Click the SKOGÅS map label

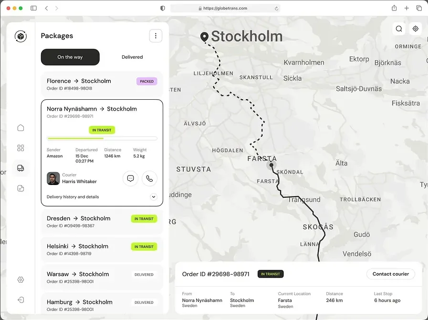click(318, 227)
